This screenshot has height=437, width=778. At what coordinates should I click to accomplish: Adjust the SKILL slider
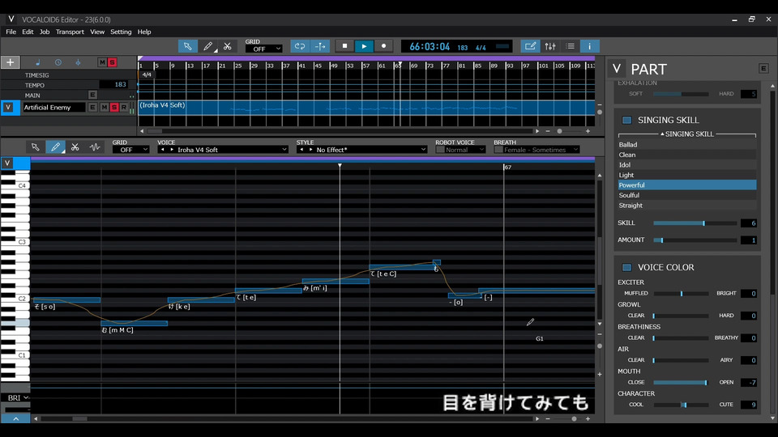(695, 223)
